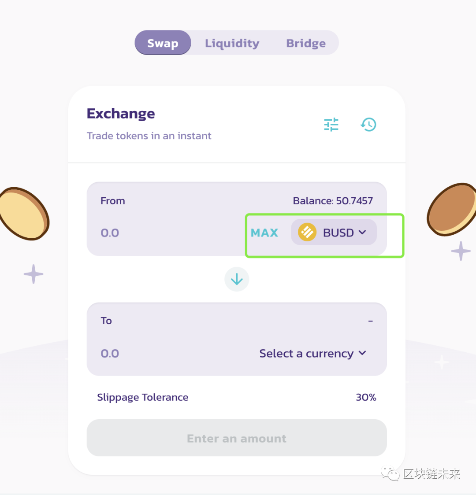Open recent transactions history clock icon

(x=368, y=125)
